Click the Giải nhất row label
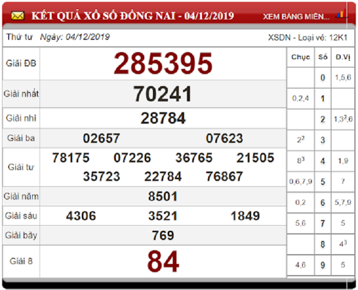Viewport: 358px width, 290px height. click(21, 94)
